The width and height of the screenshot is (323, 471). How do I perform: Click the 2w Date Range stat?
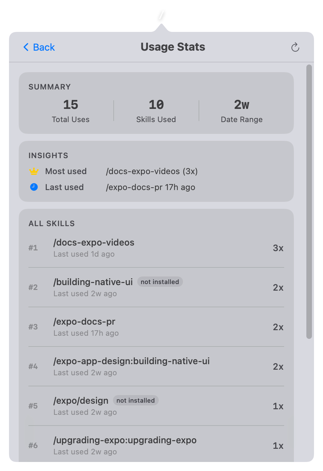click(242, 110)
